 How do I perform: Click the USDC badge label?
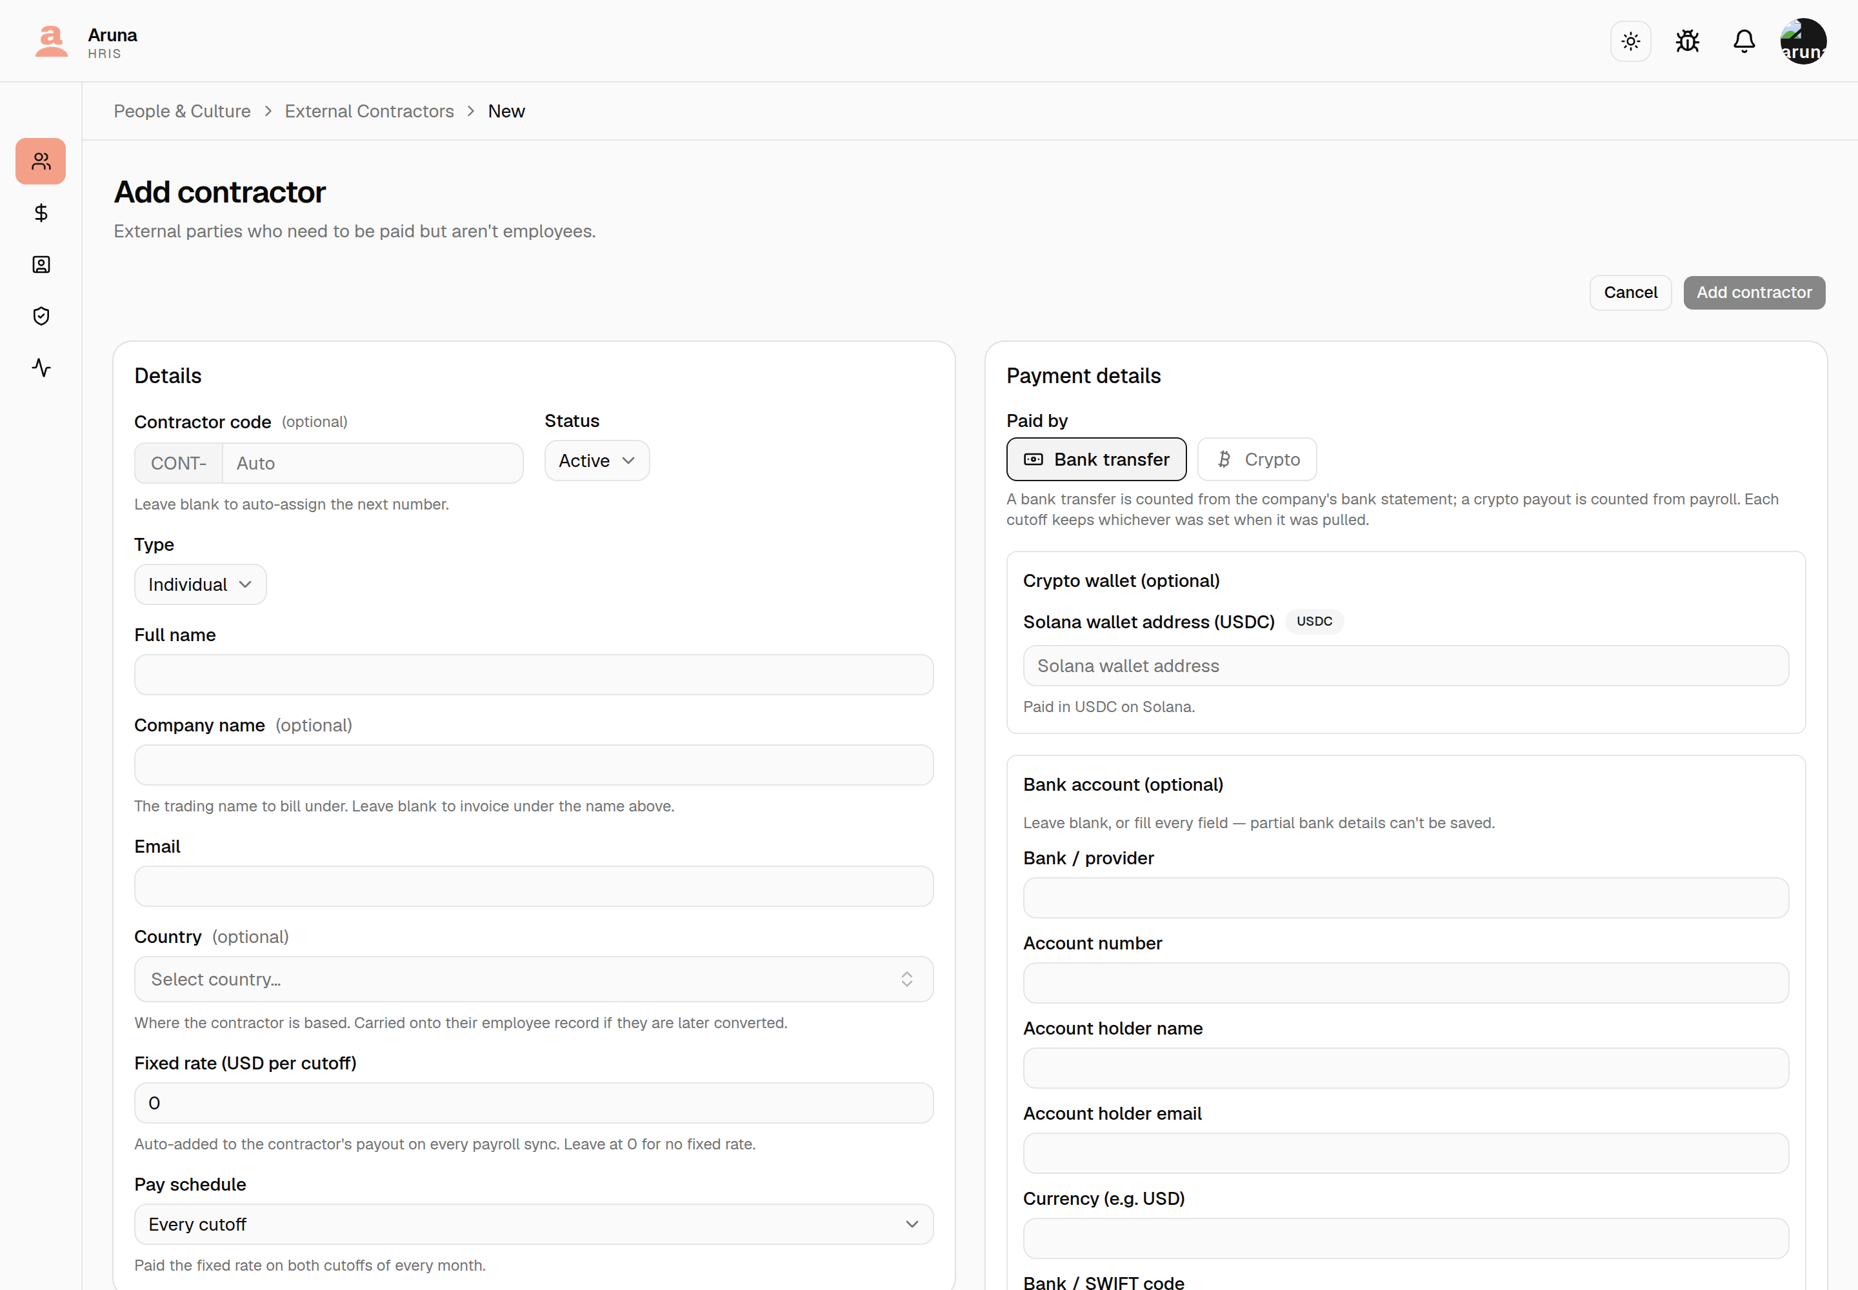tap(1314, 622)
